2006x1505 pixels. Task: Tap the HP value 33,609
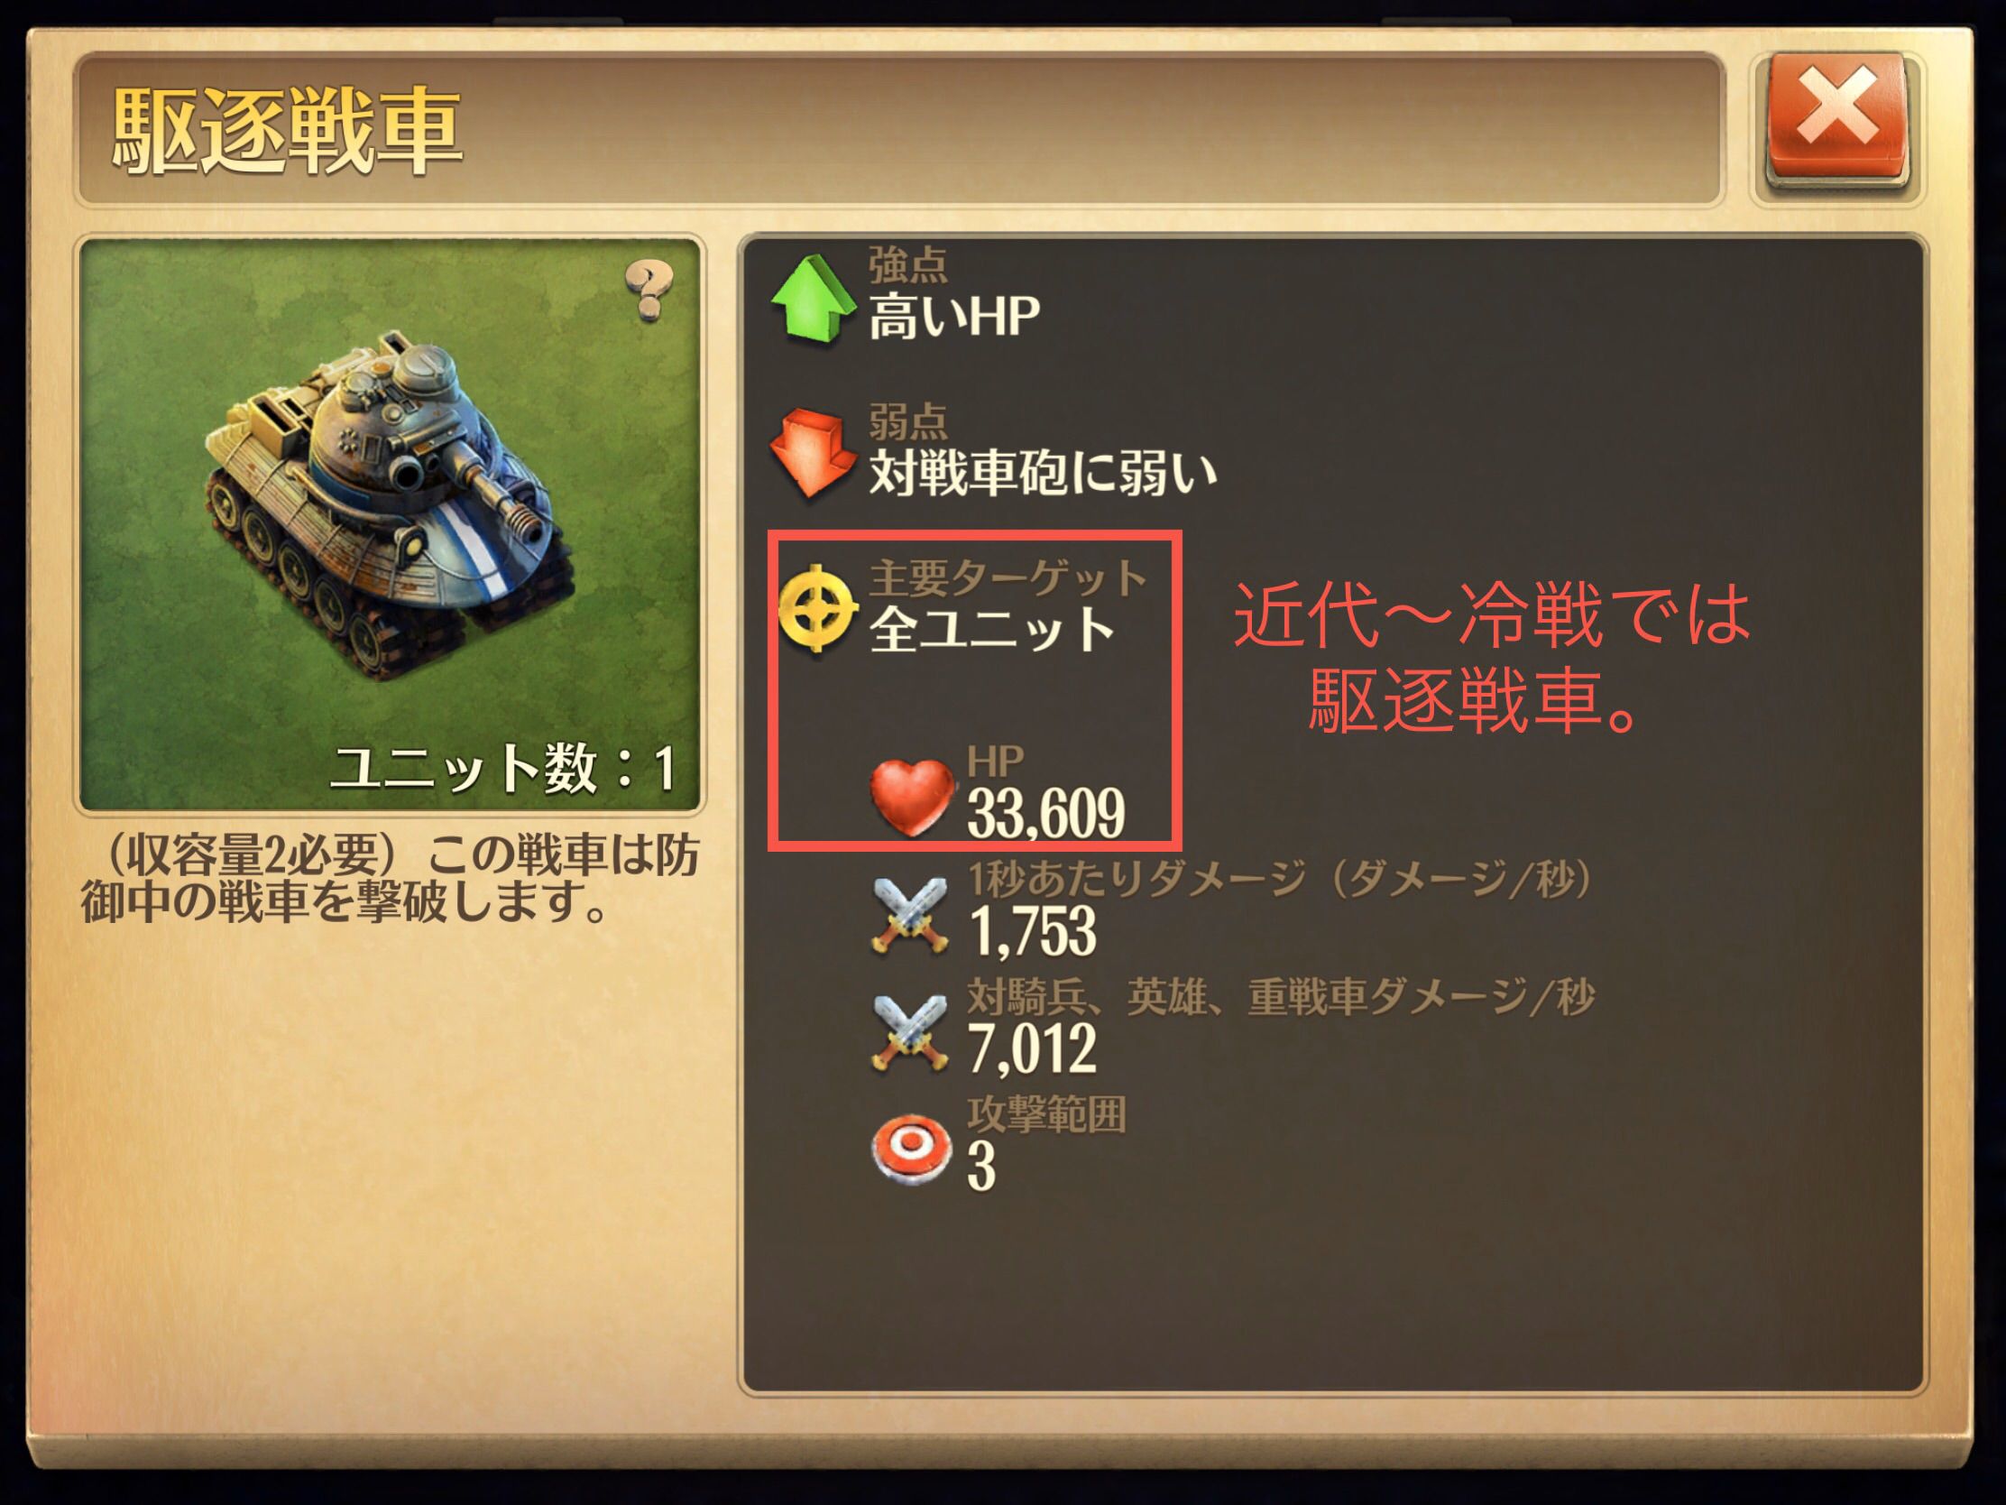click(x=1045, y=813)
